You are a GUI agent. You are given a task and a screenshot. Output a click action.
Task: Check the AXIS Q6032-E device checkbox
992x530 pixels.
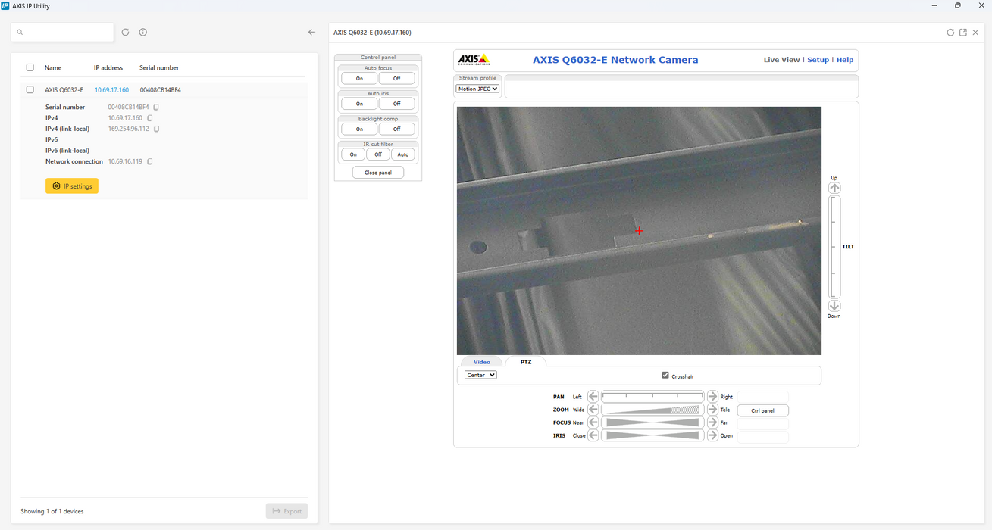(30, 89)
